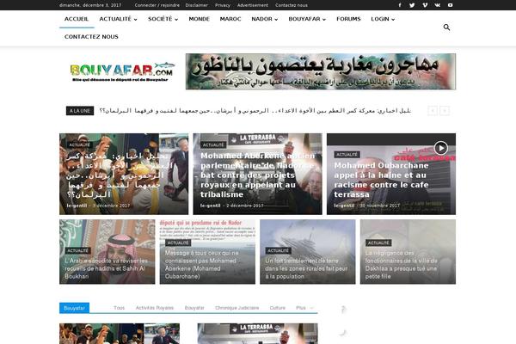Open Mohamed Aberkene ancien parlementaire article
516x344 pixels.
(257, 175)
